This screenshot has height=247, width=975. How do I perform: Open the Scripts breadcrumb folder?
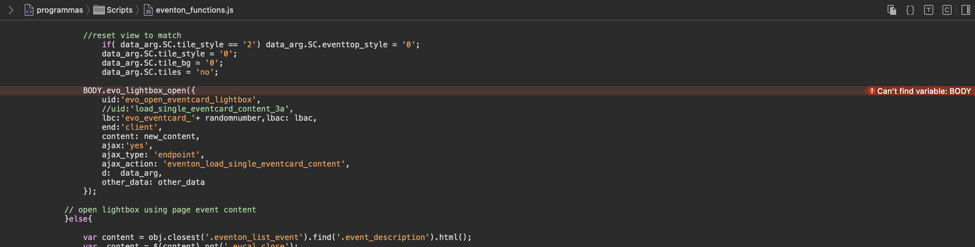pos(119,10)
